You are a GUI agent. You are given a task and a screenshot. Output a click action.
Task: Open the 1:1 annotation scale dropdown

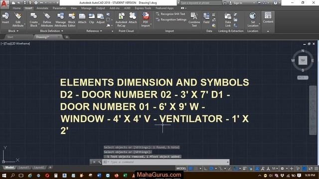click(275, 169)
